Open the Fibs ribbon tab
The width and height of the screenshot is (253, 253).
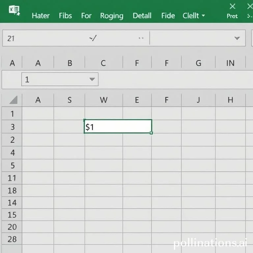point(65,16)
